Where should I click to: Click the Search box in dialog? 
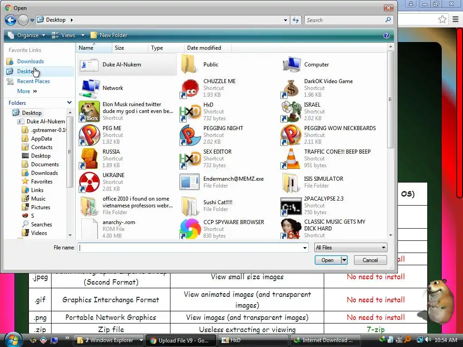[x=349, y=20]
